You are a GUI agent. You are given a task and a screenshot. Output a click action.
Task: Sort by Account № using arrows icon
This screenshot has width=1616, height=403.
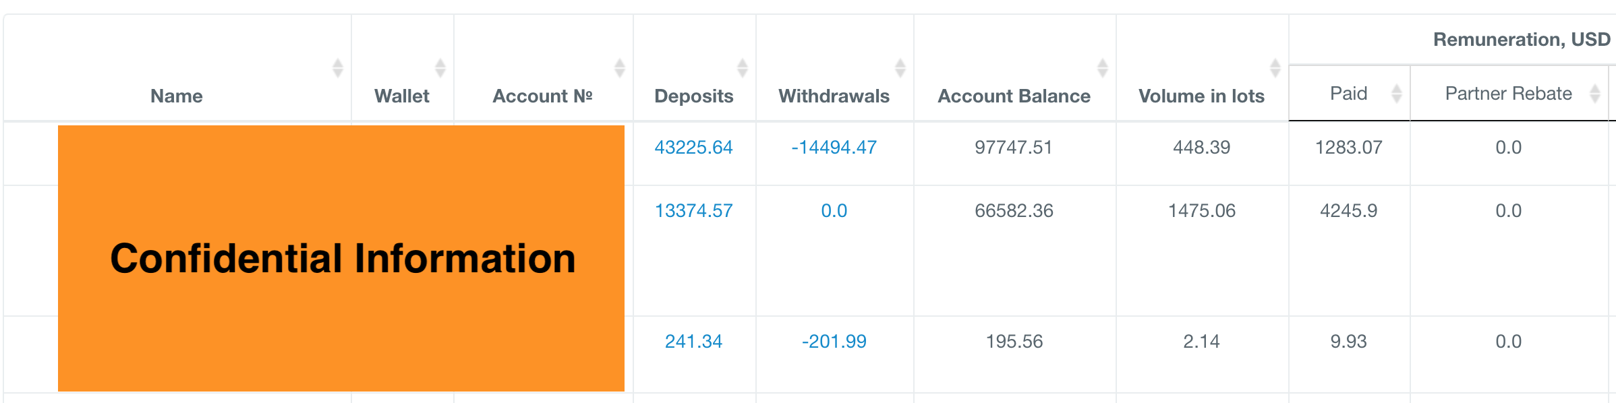pos(620,68)
